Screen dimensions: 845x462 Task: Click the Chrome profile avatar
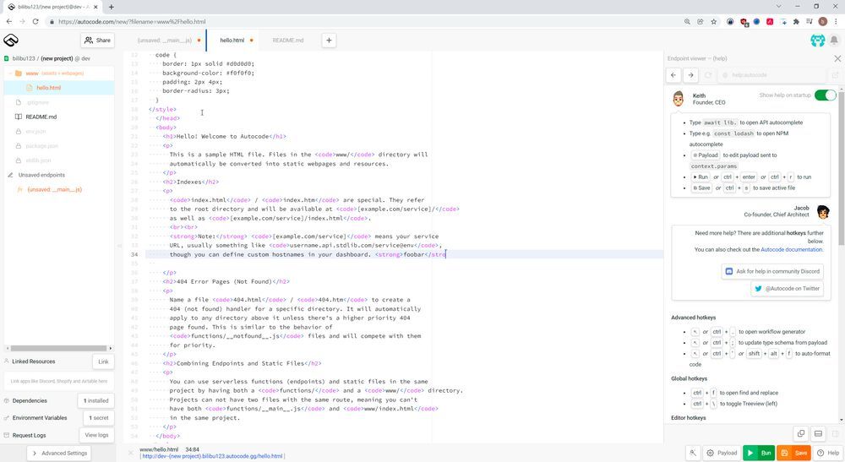click(x=822, y=22)
